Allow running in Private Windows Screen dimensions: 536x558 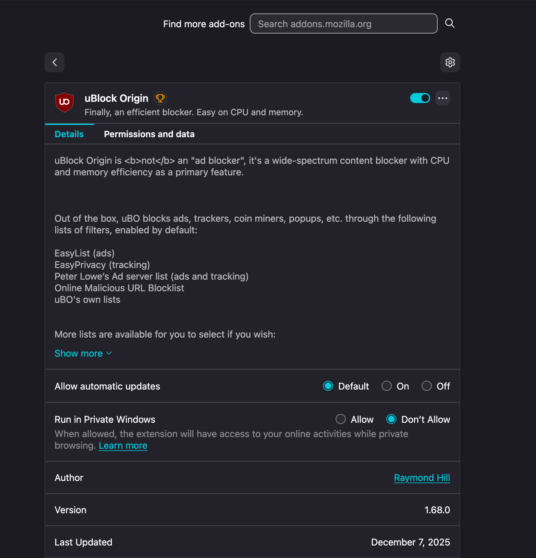(341, 419)
